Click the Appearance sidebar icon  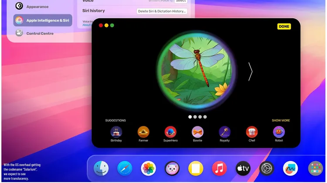pyautogui.click(x=19, y=6)
